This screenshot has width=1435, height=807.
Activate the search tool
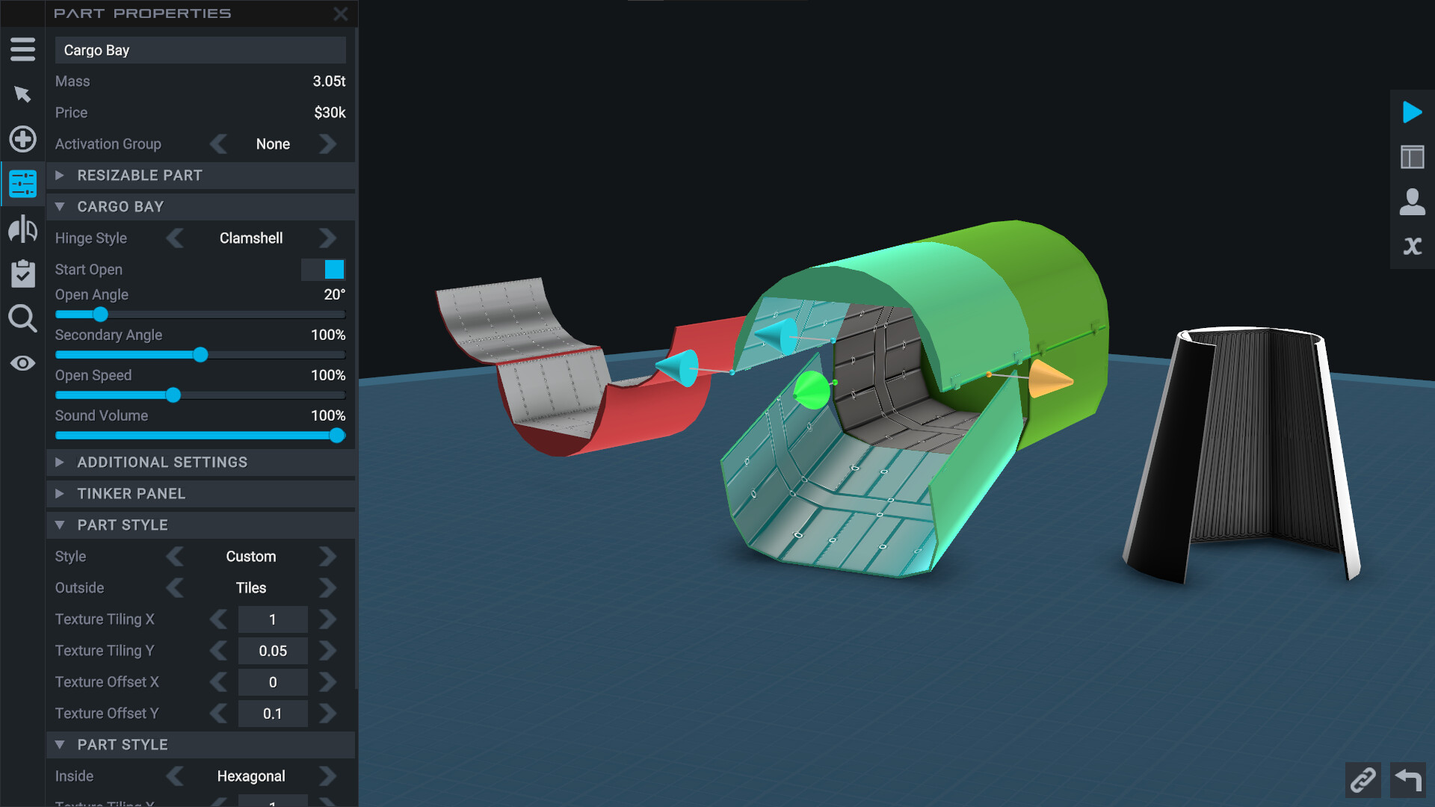pyautogui.click(x=22, y=318)
